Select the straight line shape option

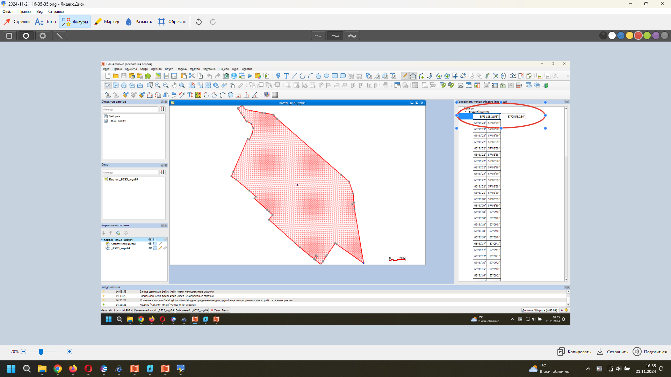[x=59, y=36]
